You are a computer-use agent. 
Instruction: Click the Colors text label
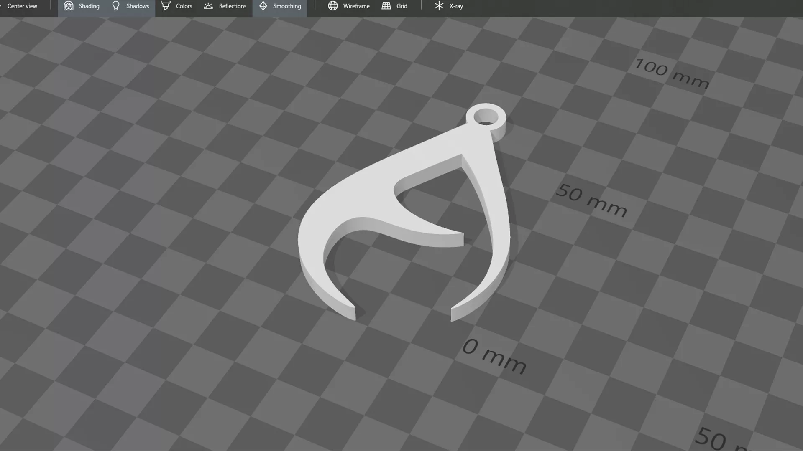click(x=184, y=6)
